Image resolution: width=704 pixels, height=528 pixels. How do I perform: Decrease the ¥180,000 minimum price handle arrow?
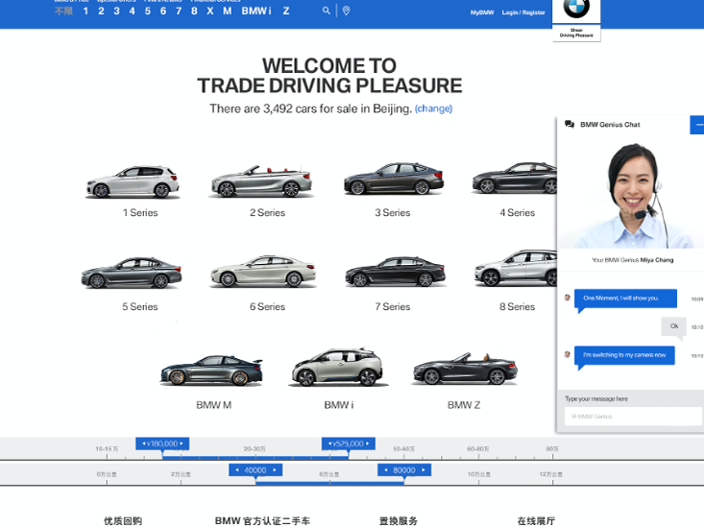144,444
